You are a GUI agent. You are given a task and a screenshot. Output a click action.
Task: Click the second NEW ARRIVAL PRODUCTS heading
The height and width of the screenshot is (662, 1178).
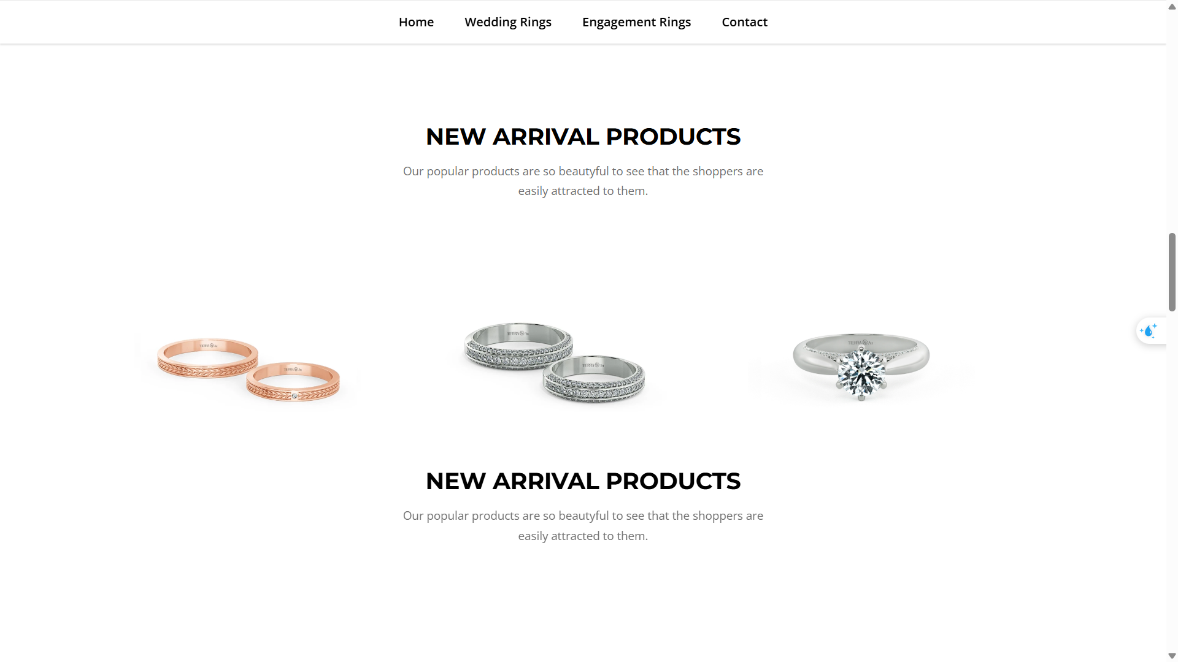click(x=583, y=481)
